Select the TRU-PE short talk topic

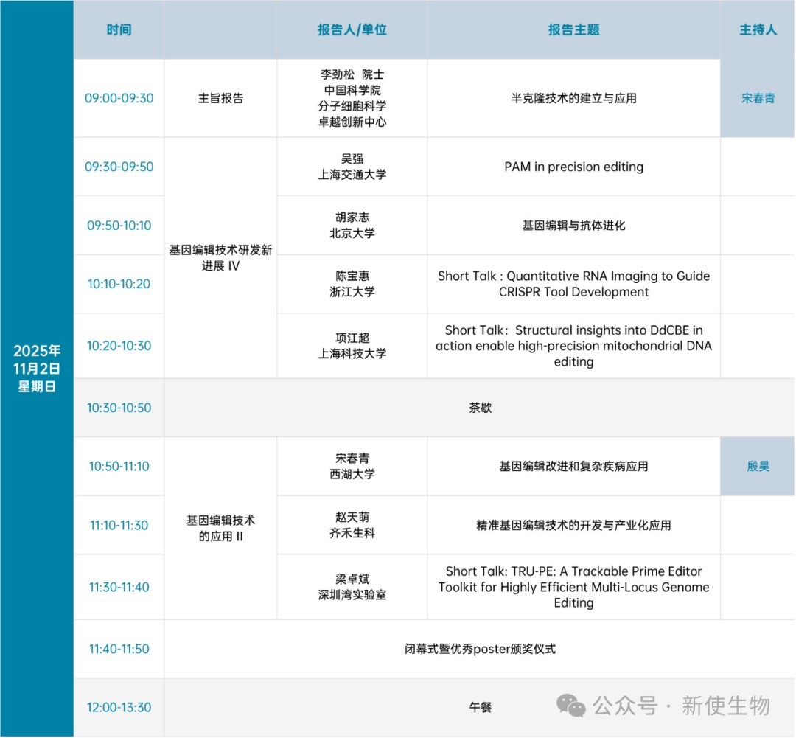click(573, 587)
